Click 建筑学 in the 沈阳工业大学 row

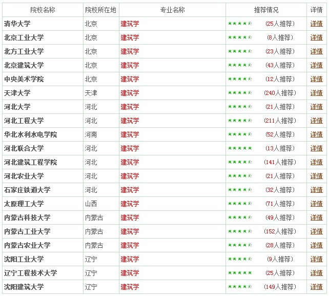[x=130, y=259]
